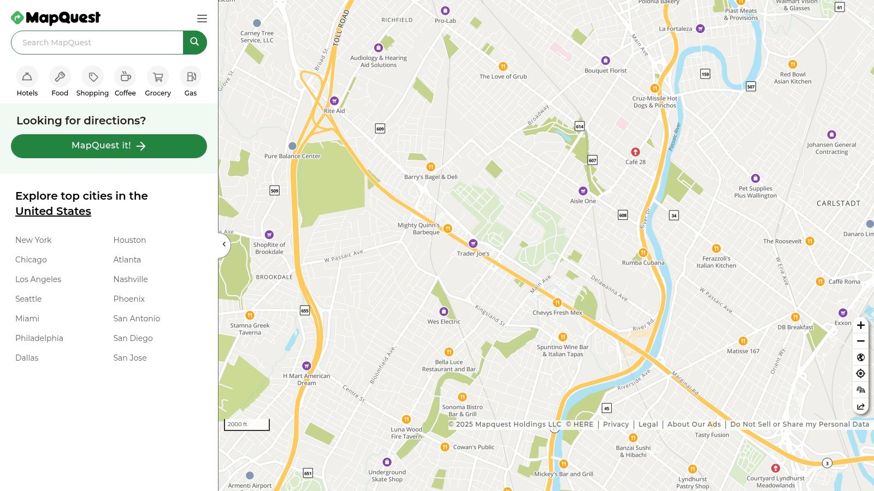
Task: Open the San Antonio city link
Action: pyautogui.click(x=137, y=319)
